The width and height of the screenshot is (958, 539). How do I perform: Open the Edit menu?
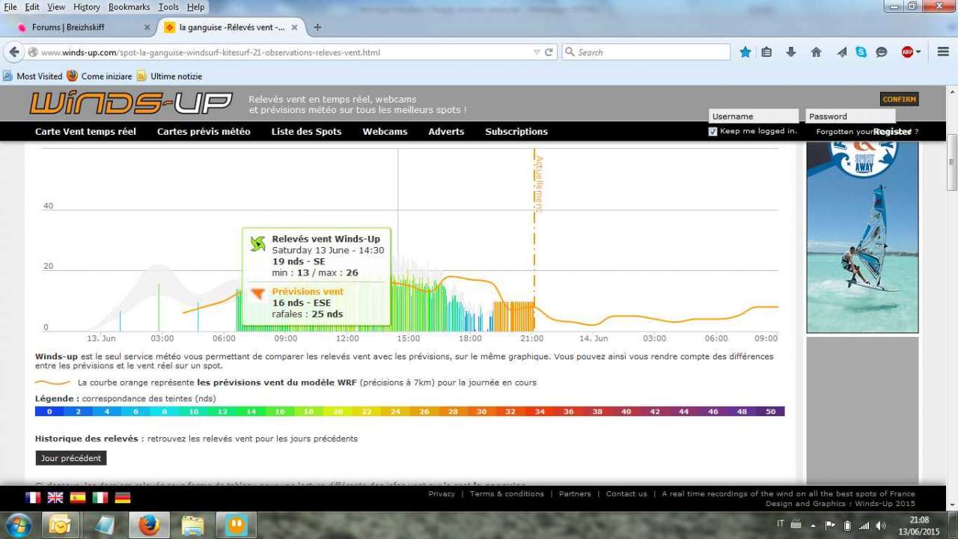point(32,7)
